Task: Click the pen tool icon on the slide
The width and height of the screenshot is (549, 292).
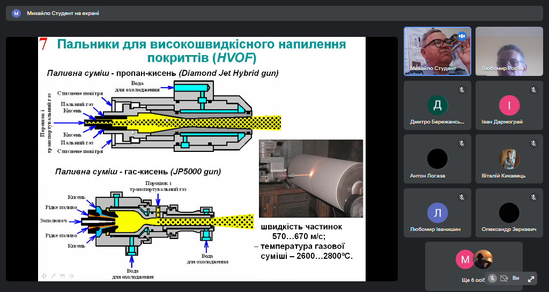Action: 53,276
